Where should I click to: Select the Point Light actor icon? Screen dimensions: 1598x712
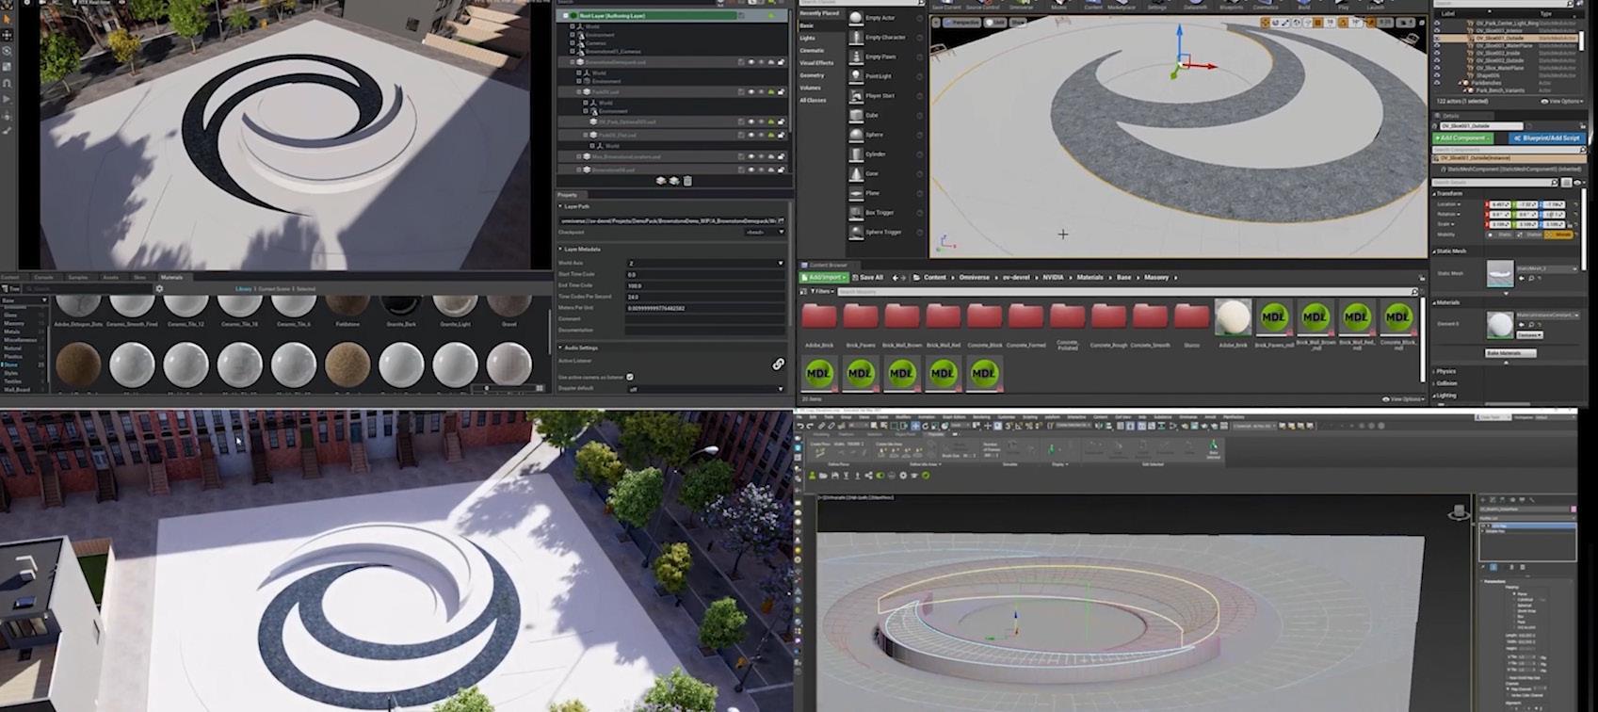856,76
